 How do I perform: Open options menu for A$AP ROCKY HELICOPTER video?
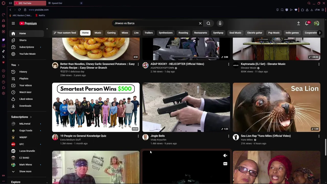pyautogui.click(x=229, y=64)
